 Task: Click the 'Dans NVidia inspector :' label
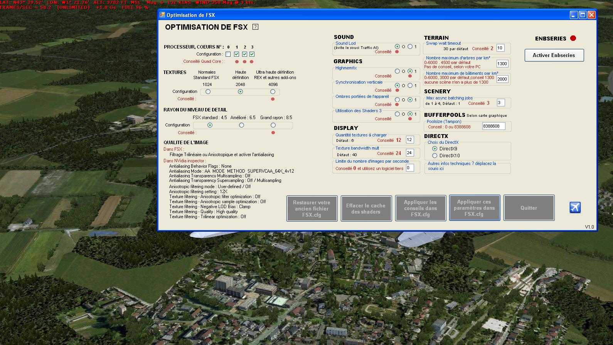[185, 161]
